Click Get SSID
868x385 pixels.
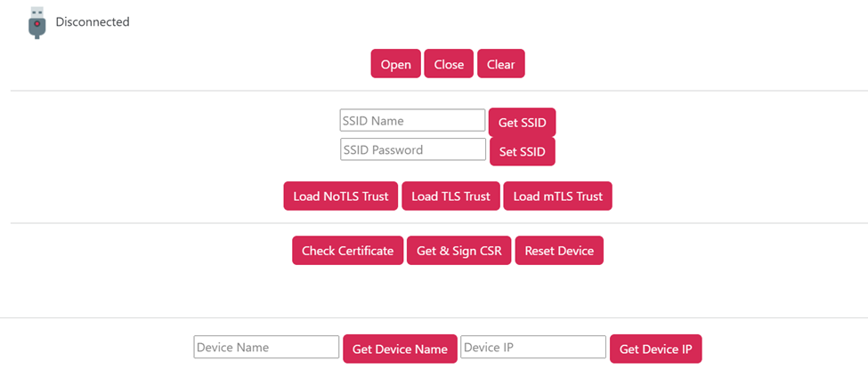tap(522, 122)
